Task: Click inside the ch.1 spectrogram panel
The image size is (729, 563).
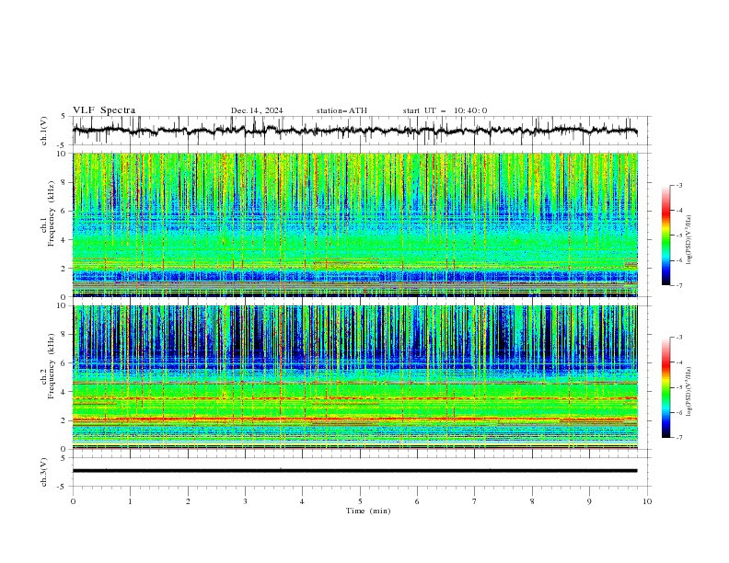Action: point(354,224)
